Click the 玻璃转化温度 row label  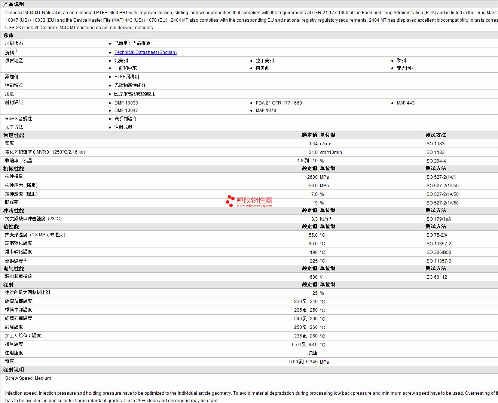click(x=19, y=243)
